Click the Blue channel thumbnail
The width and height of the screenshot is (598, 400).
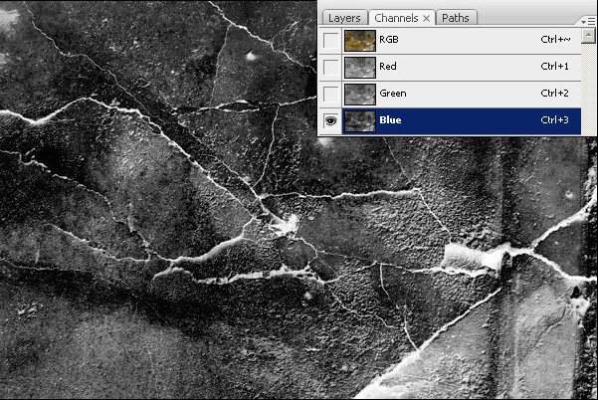359,121
